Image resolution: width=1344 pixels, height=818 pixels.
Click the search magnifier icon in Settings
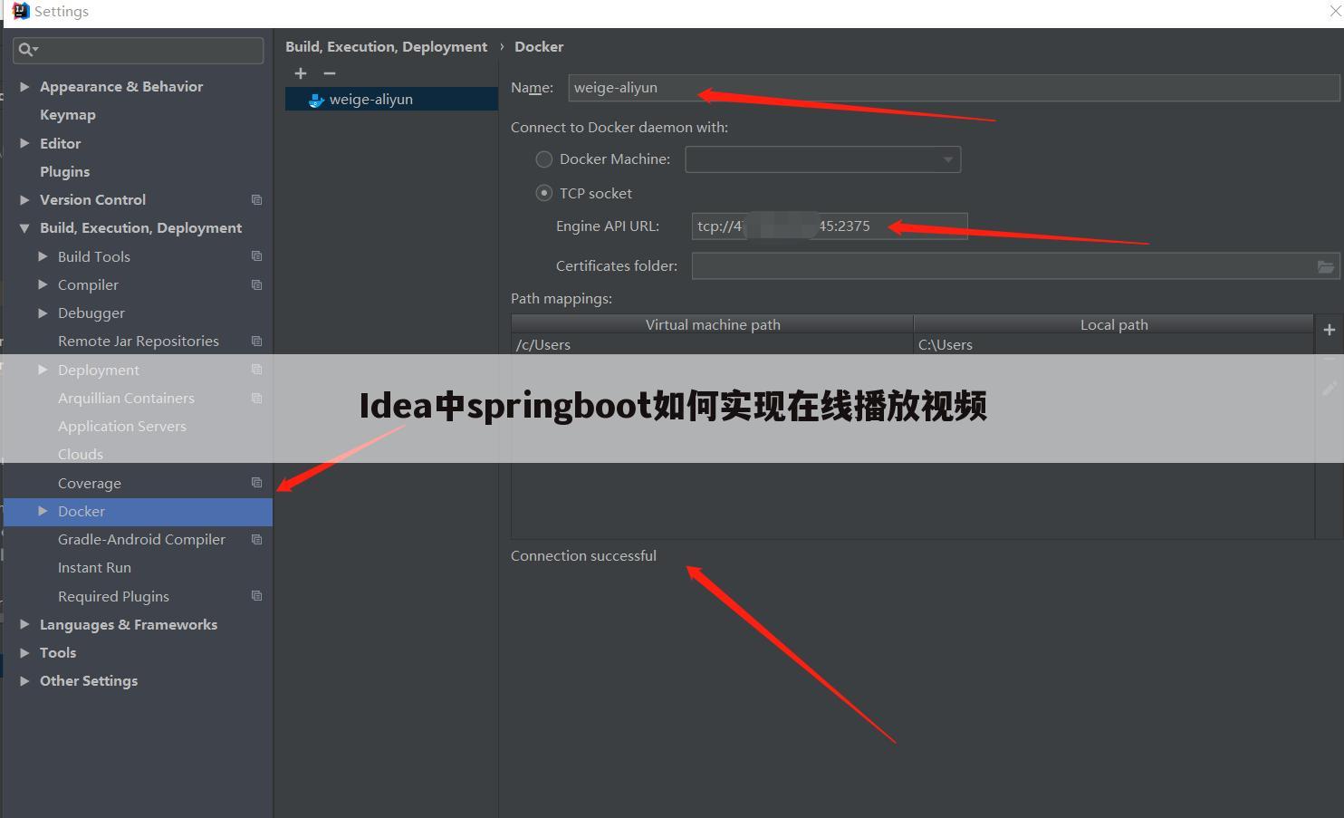(27, 50)
